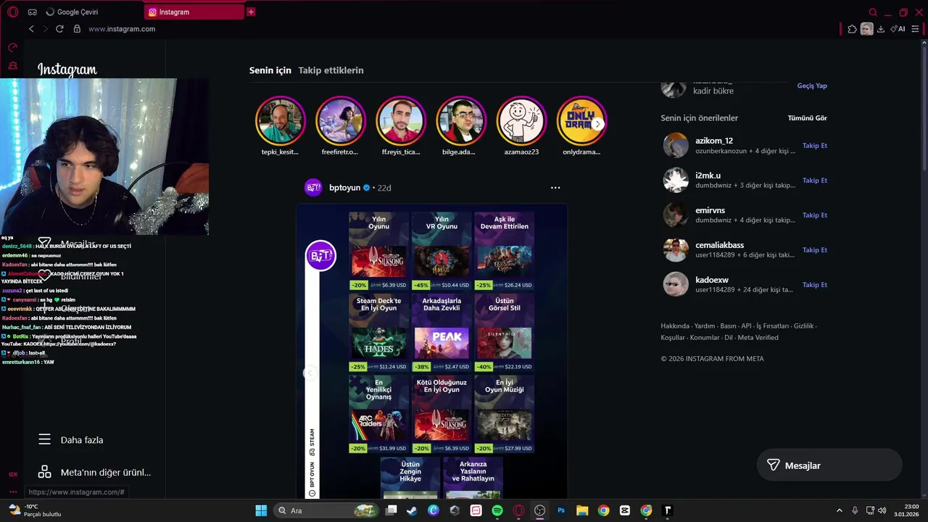The image size is (928, 522).
Task: Open the Instagram logo home link
Action: [x=67, y=70]
